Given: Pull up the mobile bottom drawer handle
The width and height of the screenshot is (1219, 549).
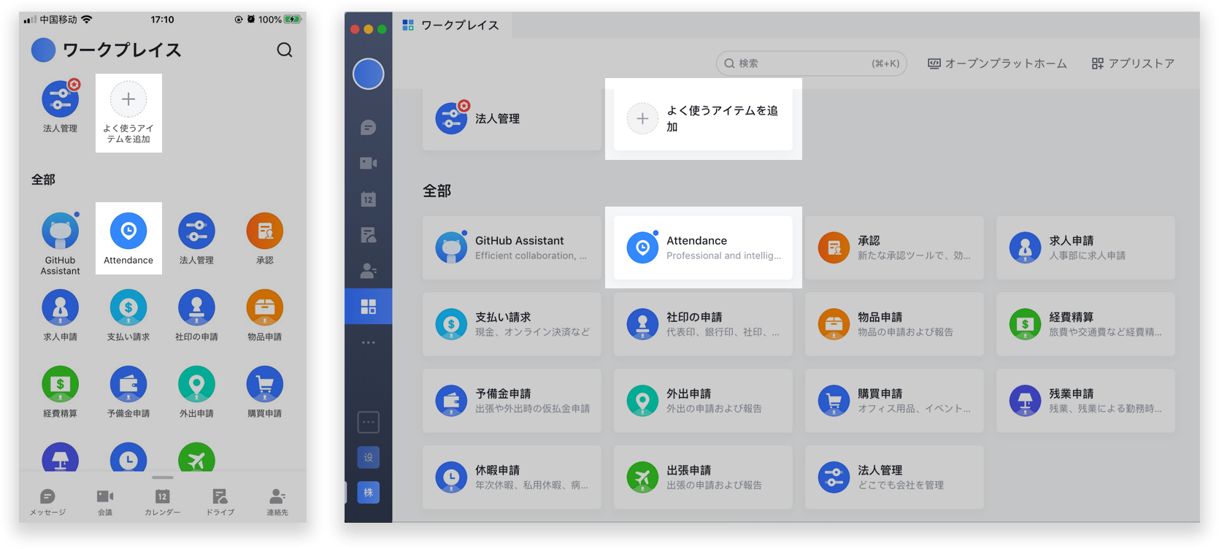Looking at the screenshot, I should click(x=162, y=477).
